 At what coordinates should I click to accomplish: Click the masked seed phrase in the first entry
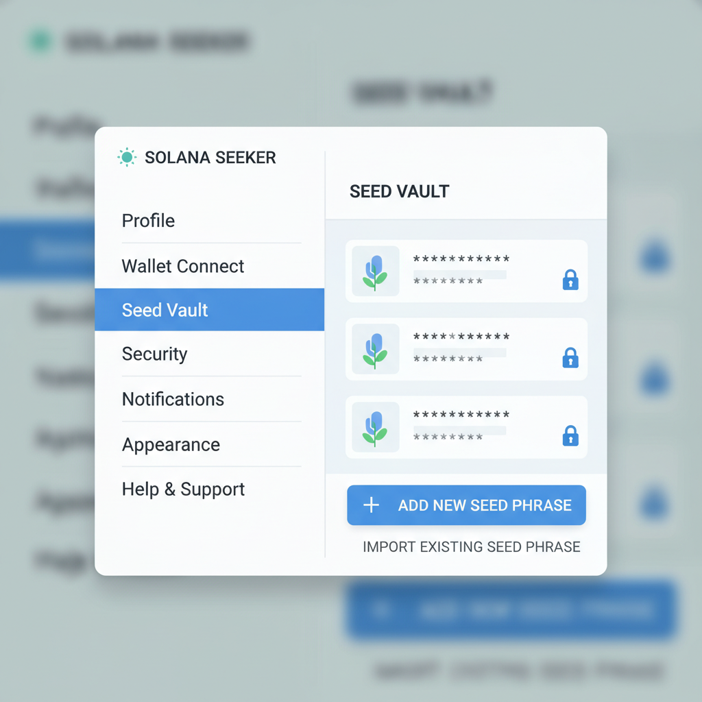tap(459, 261)
